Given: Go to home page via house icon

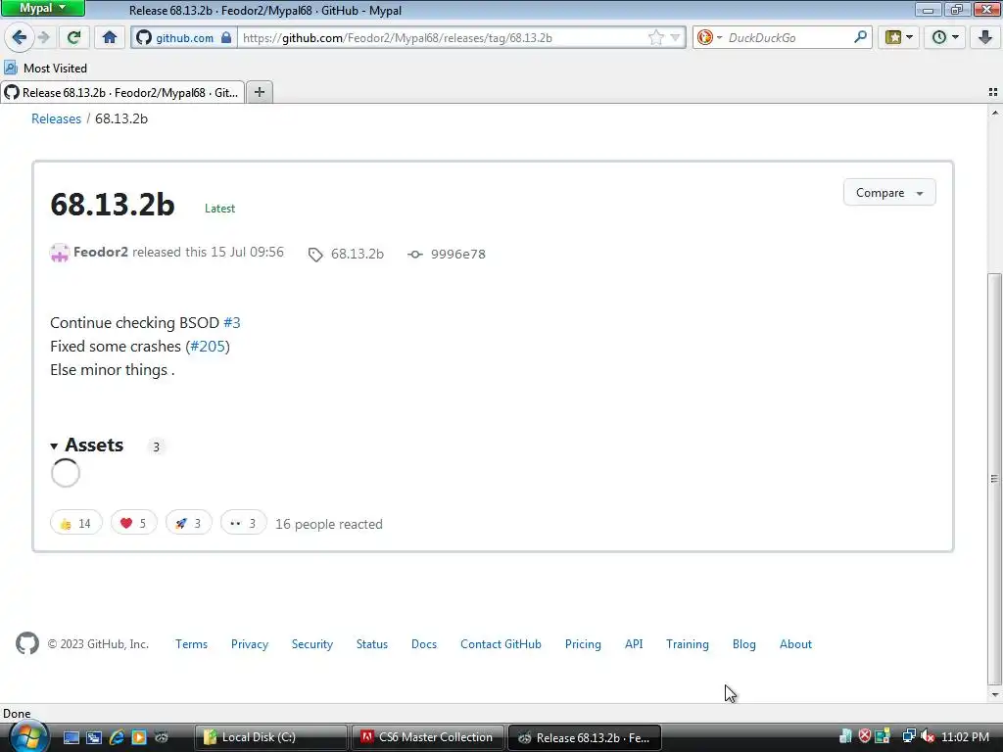Looking at the screenshot, I should tap(110, 38).
